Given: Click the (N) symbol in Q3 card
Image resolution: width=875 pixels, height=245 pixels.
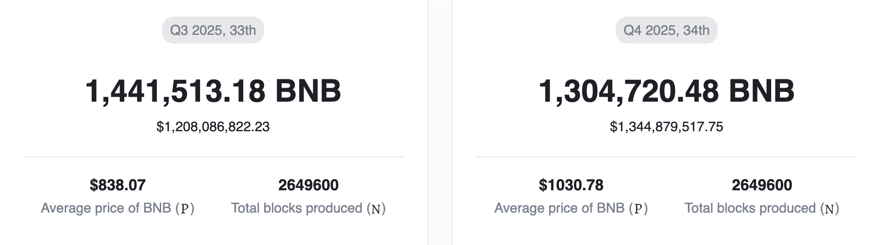Looking at the screenshot, I should [x=376, y=209].
